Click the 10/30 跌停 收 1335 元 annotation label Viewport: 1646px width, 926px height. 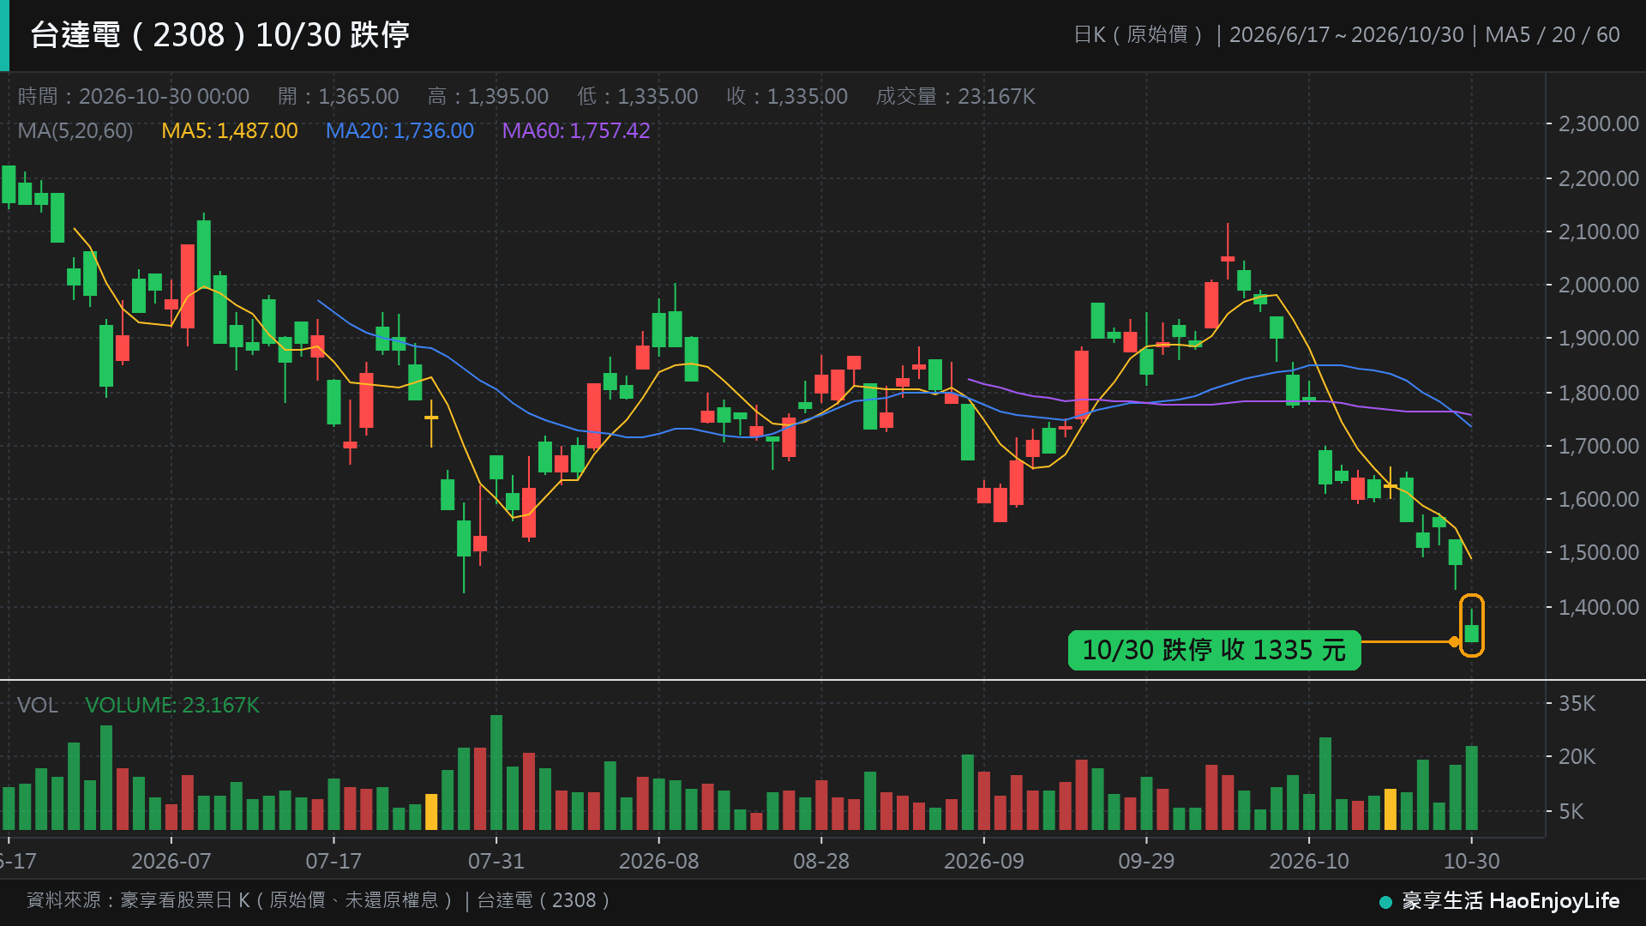click(x=1214, y=650)
